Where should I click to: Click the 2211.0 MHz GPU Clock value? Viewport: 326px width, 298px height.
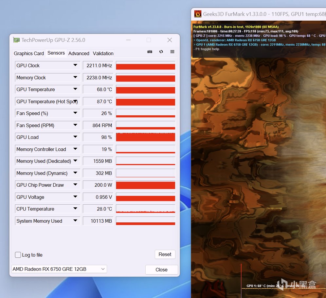coord(98,65)
